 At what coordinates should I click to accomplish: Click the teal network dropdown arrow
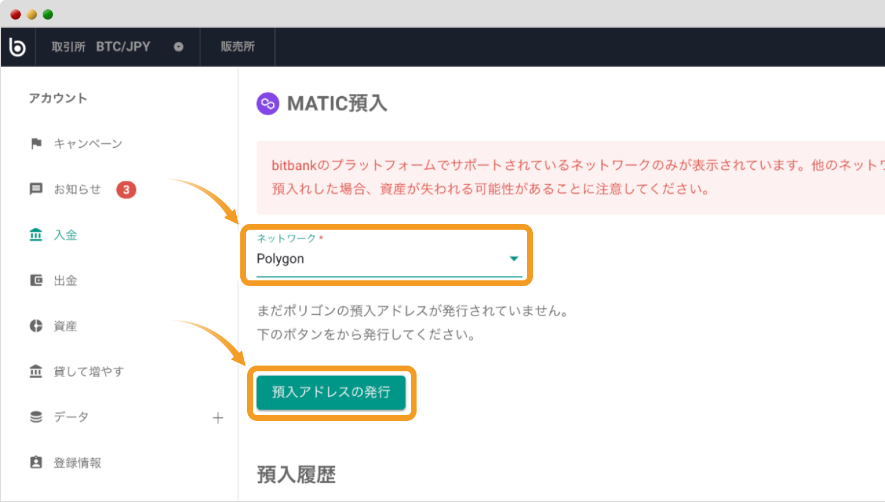pyautogui.click(x=514, y=258)
